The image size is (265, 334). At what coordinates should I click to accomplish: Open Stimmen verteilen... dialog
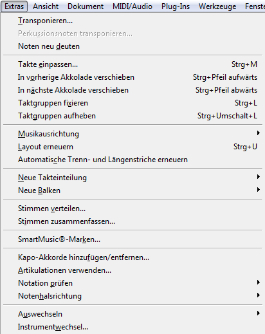click(x=132, y=209)
